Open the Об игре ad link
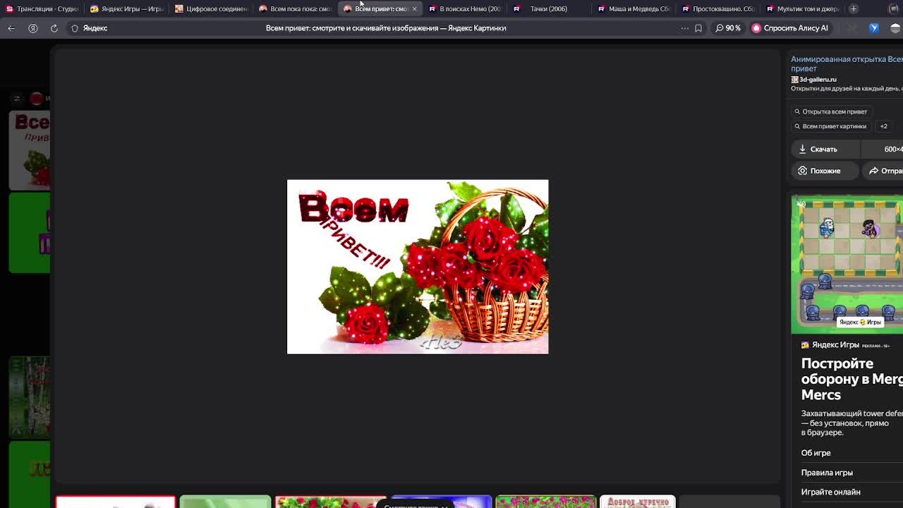The image size is (903, 508). coord(816,453)
